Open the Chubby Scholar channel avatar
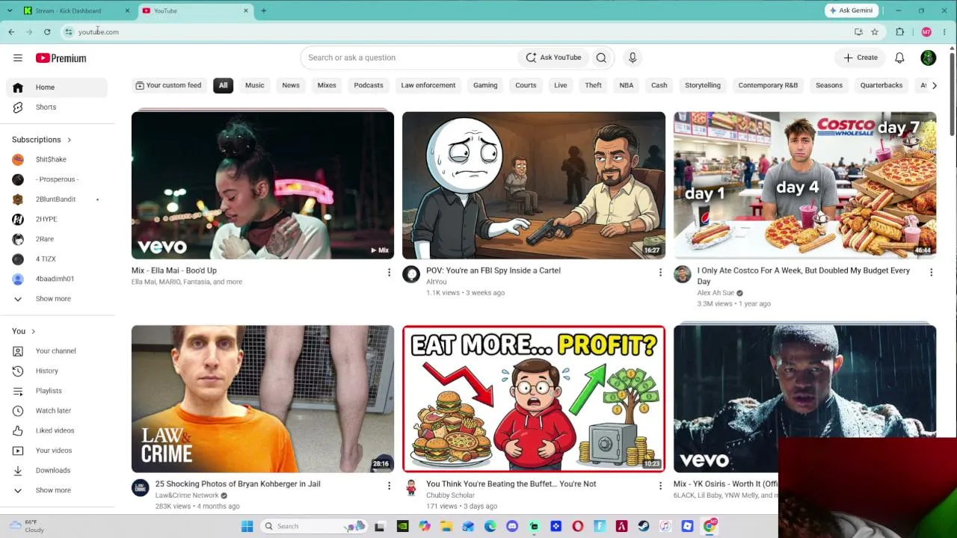Screen dimensions: 957x538 click(411, 488)
